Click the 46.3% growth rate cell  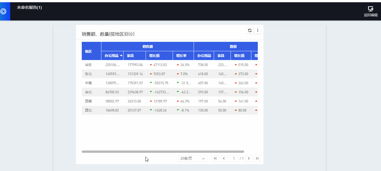point(183,101)
